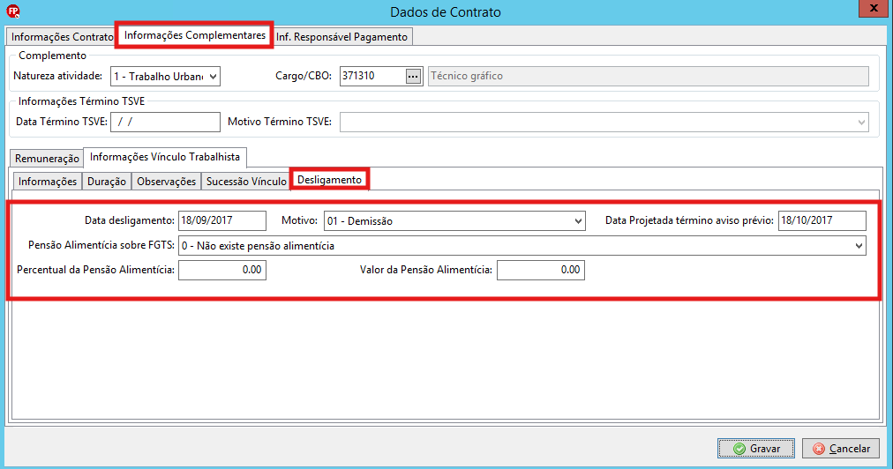Click the green check icon on Gravar

(739, 449)
